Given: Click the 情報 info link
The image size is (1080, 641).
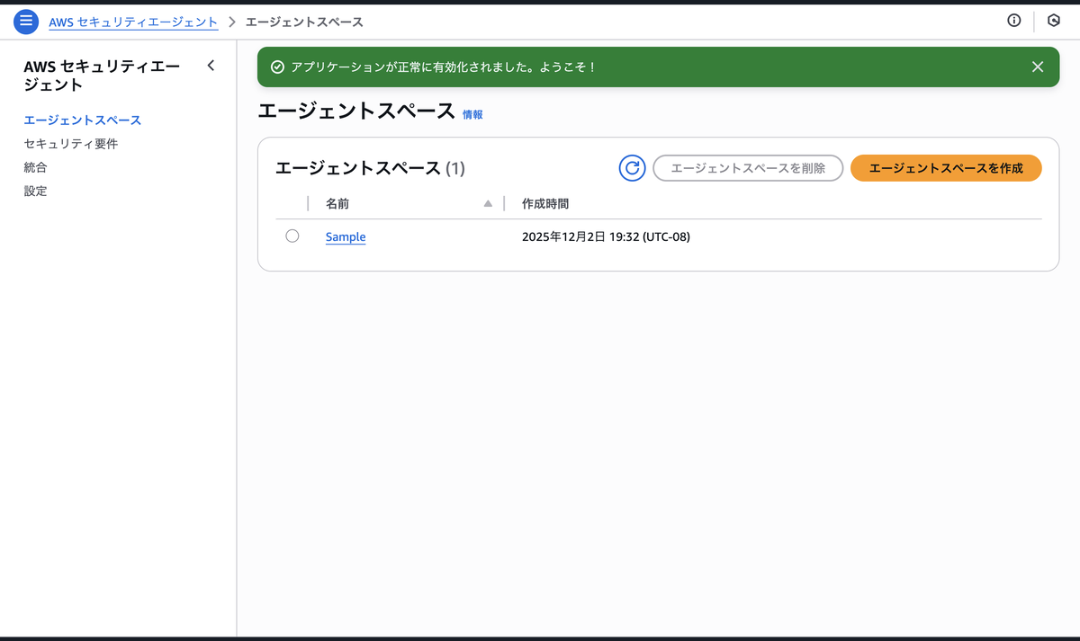Looking at the screenshot, I should (x=472, y=115).
